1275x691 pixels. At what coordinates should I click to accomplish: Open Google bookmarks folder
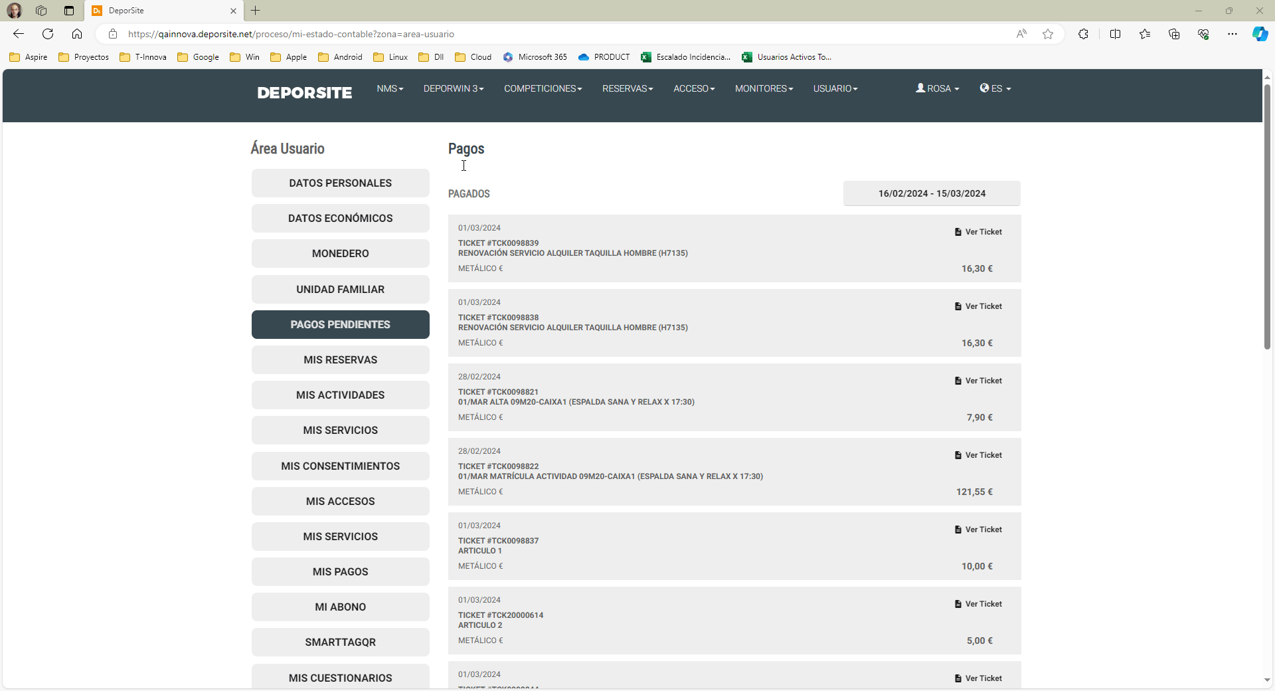[198, 57]
